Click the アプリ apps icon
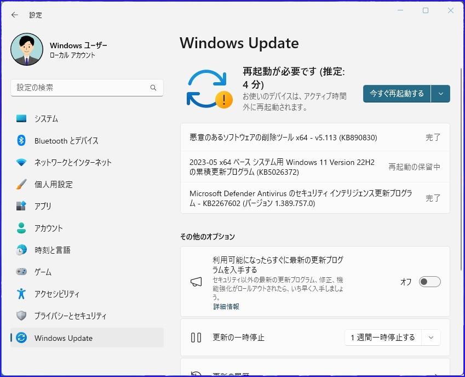The height and width of the screenshot is (377, 465). pos(21,206)
